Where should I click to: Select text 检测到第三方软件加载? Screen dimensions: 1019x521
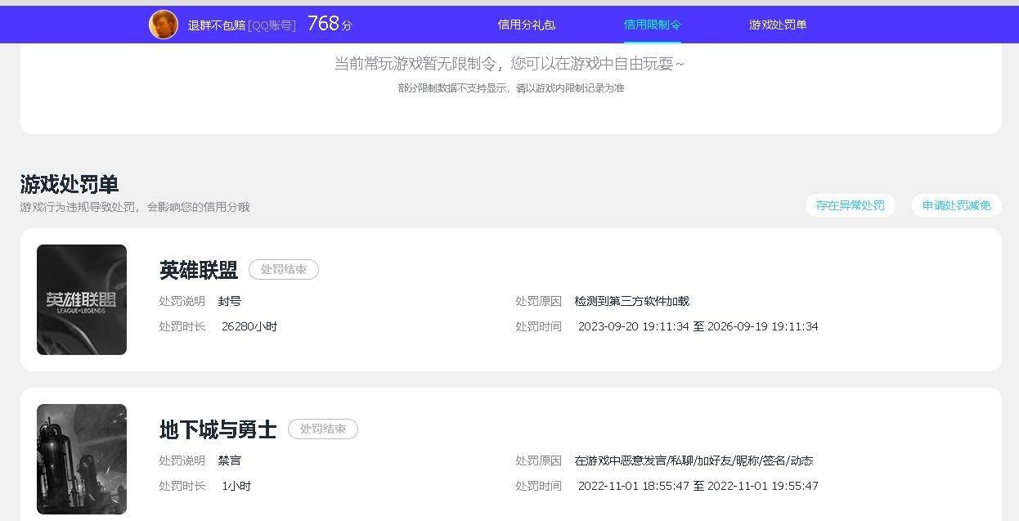[x=632, y=301]
